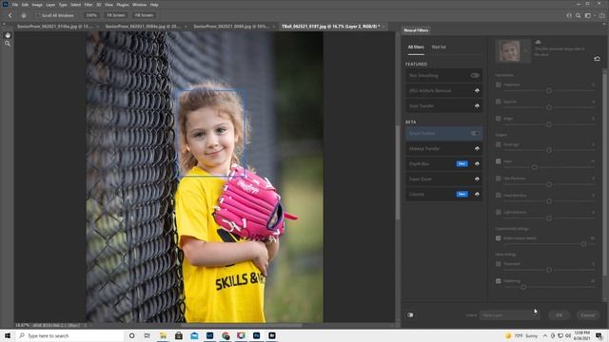
Task: Open the search icon at top right
Action: tap(578, 15)
